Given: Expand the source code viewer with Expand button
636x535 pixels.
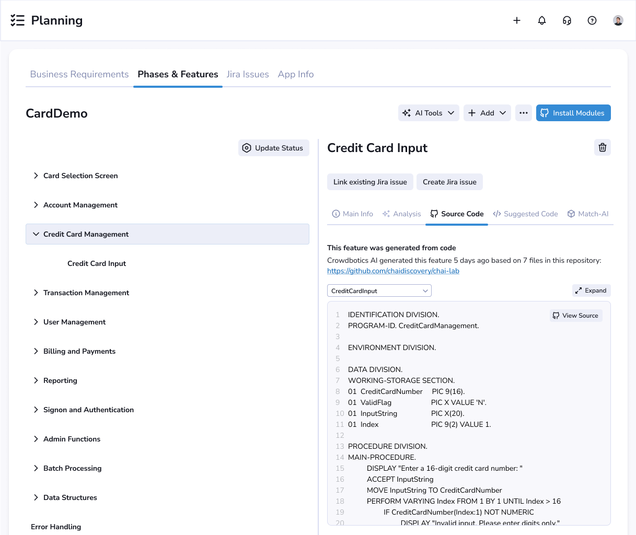Looking at the screenshot, I should click(x=591, y=290).
